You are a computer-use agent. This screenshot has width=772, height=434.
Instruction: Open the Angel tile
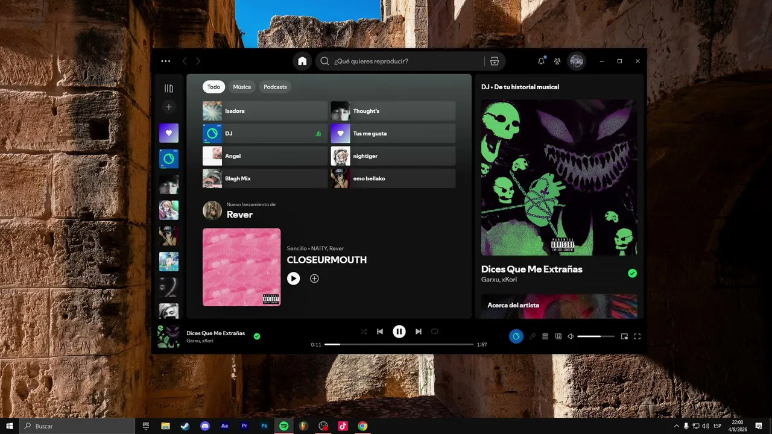[x=265, y=156]
